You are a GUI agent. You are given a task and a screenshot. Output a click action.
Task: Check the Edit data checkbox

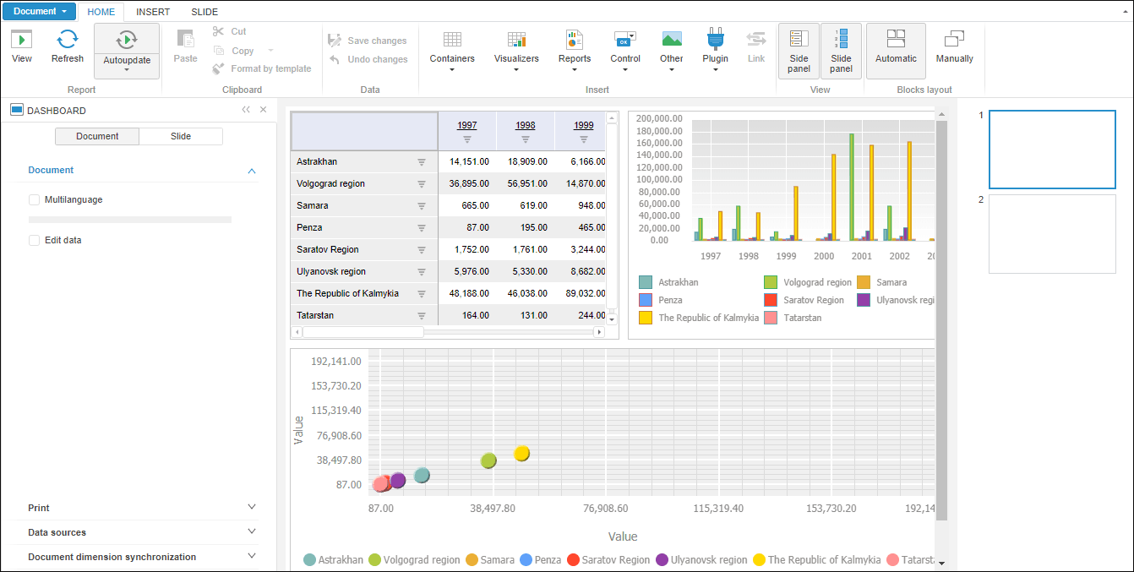(35, 241)
